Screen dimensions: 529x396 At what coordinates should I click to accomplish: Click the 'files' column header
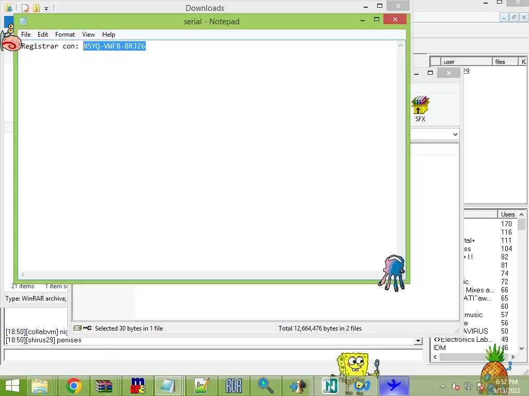coord(505,62)
